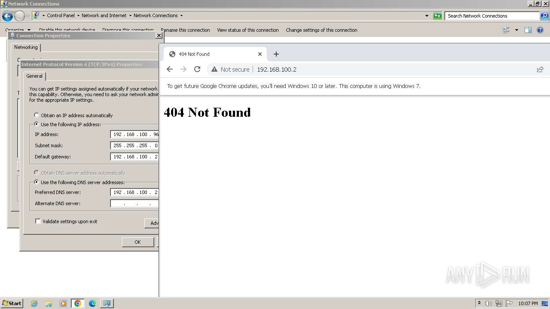Go back in Network Connections explorer

[7, 16]
